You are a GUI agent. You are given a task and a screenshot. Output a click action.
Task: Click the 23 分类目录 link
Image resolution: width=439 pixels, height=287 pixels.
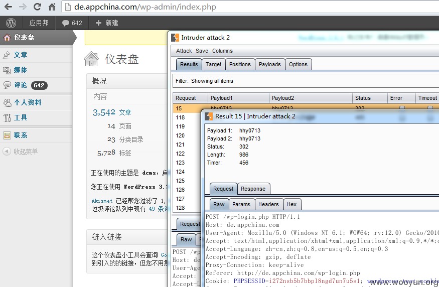(x=125, y=139)
